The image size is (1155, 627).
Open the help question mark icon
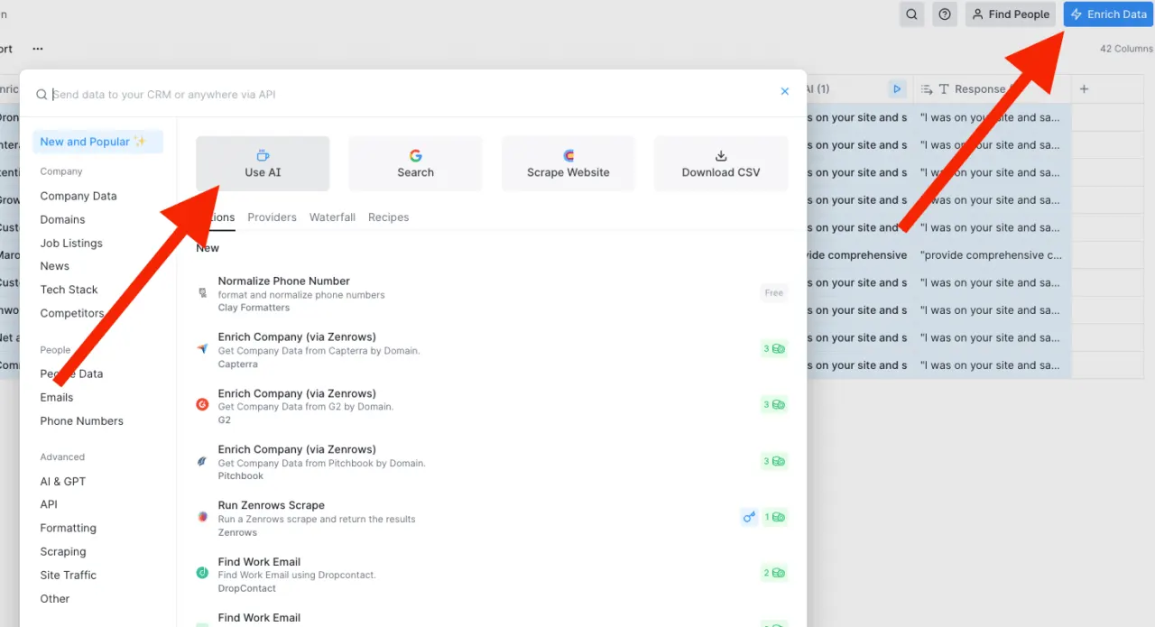point(945,14)
